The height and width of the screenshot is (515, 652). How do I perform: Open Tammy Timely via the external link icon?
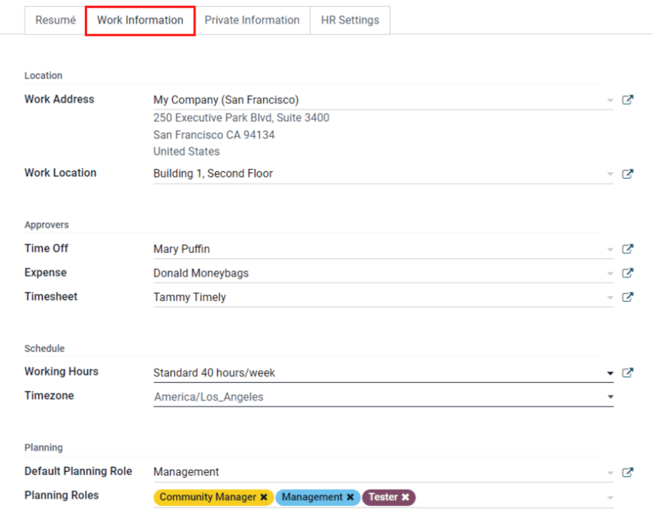628,296
